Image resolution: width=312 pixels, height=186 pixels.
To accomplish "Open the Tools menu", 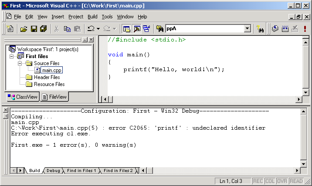I will (107, 17).
